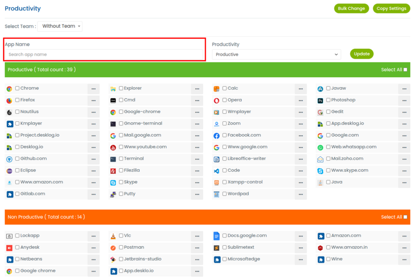Expand the Productivity dropdown
This screenshot has height=280, width=416.
coord(276,54)
